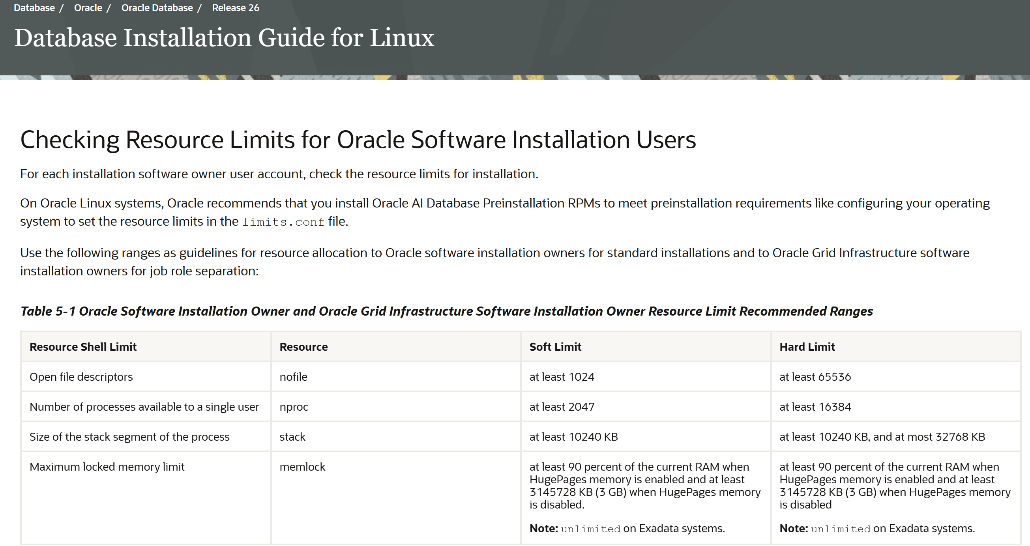This screenshot has width=1030, height=546.
Task: Click Open file descriptors row label
Action: (x=81, y=377)
